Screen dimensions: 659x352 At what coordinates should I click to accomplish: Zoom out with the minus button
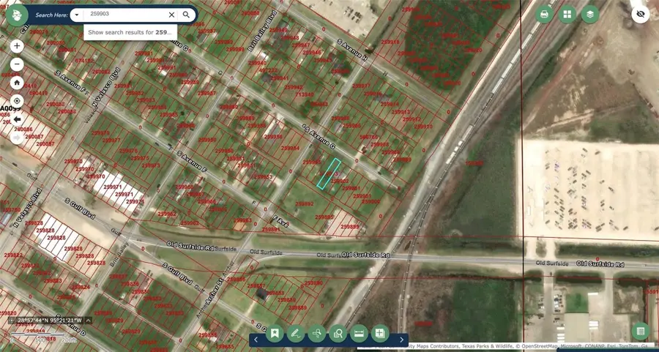point(17,64)
